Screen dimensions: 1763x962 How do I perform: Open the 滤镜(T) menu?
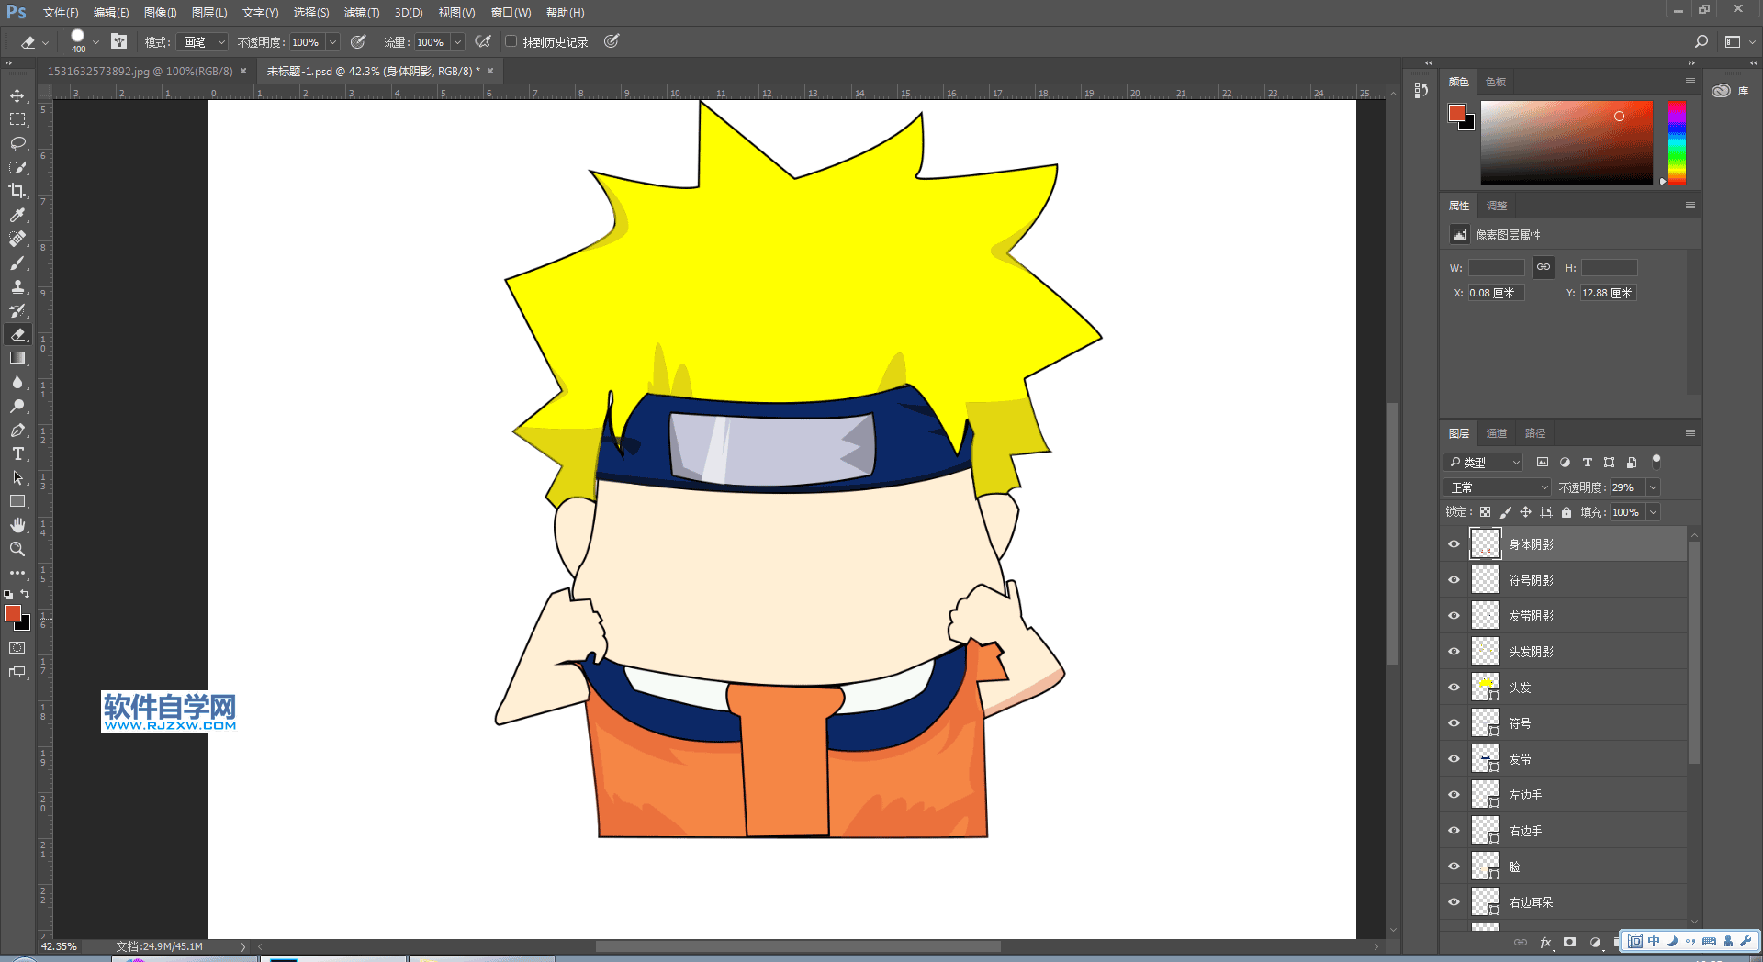pyautogui.click(x=361, y=13)
